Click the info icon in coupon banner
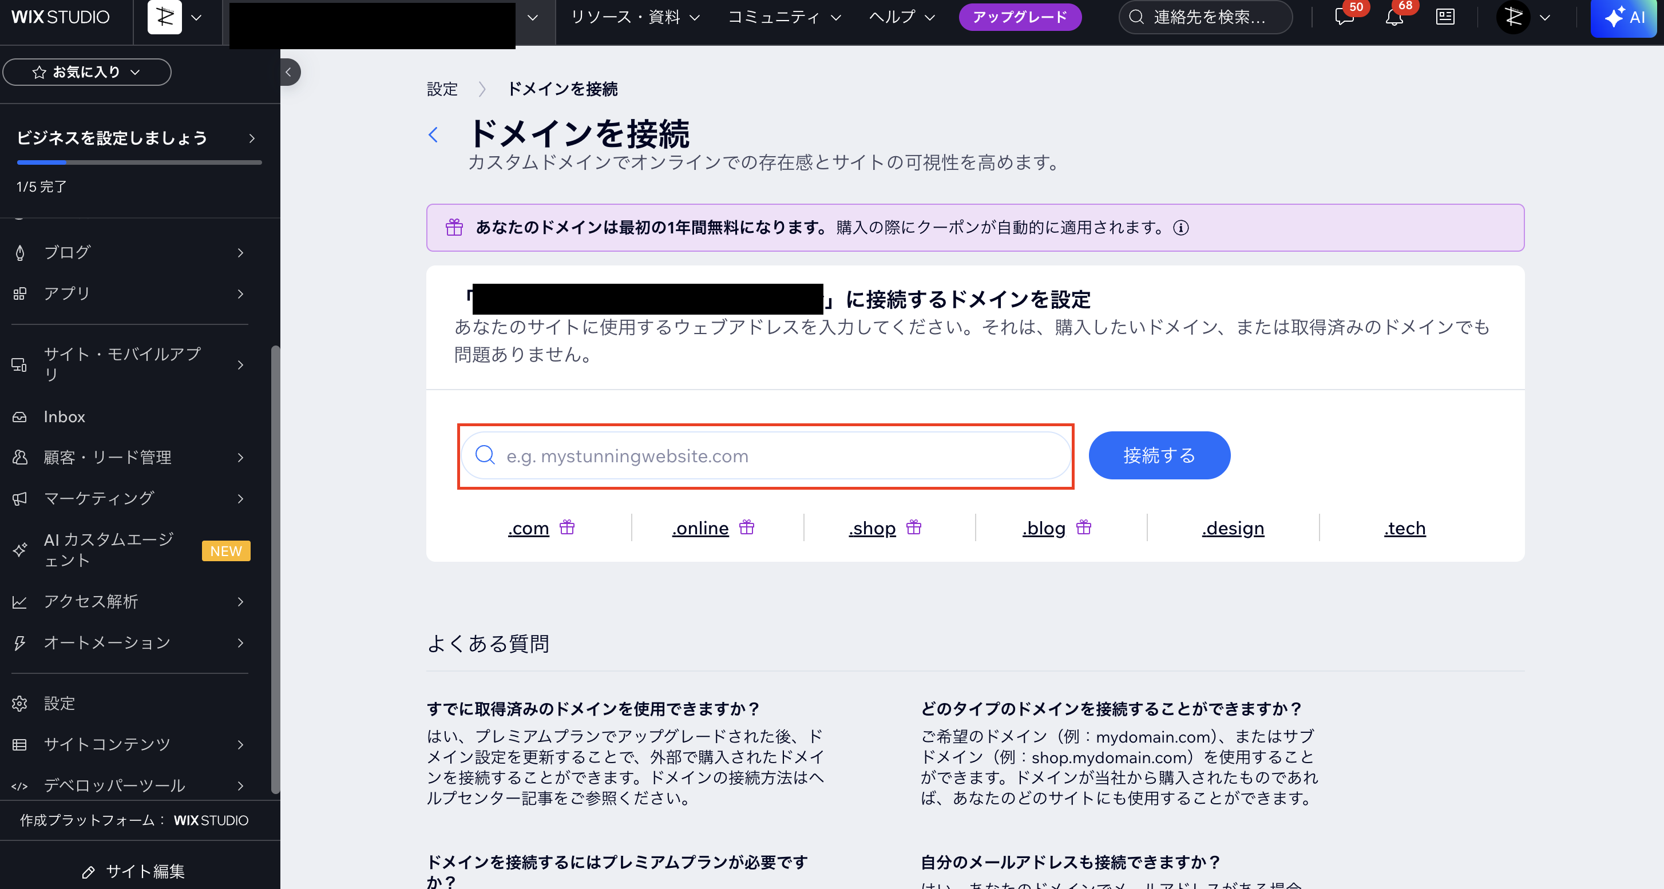The image size is (1664, 889). pos(1181,228)
